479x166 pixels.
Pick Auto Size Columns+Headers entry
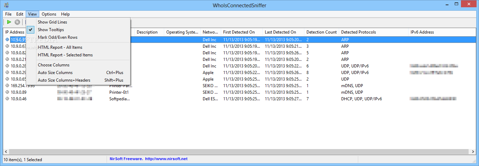[78, 80]
